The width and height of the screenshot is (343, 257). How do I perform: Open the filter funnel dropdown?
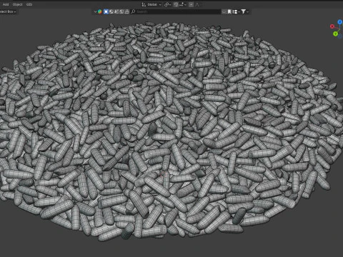click(244, 11)
